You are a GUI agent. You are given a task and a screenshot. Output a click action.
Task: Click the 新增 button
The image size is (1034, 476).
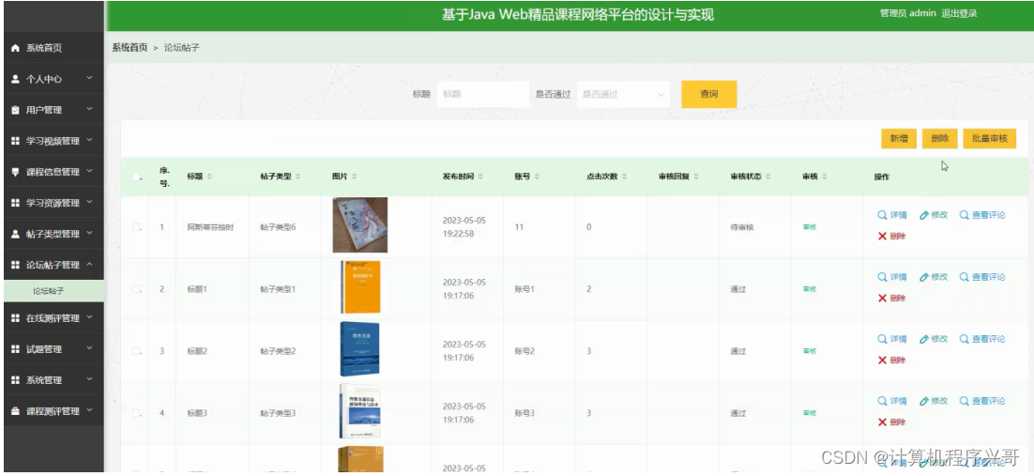click(x=899, y=139)
